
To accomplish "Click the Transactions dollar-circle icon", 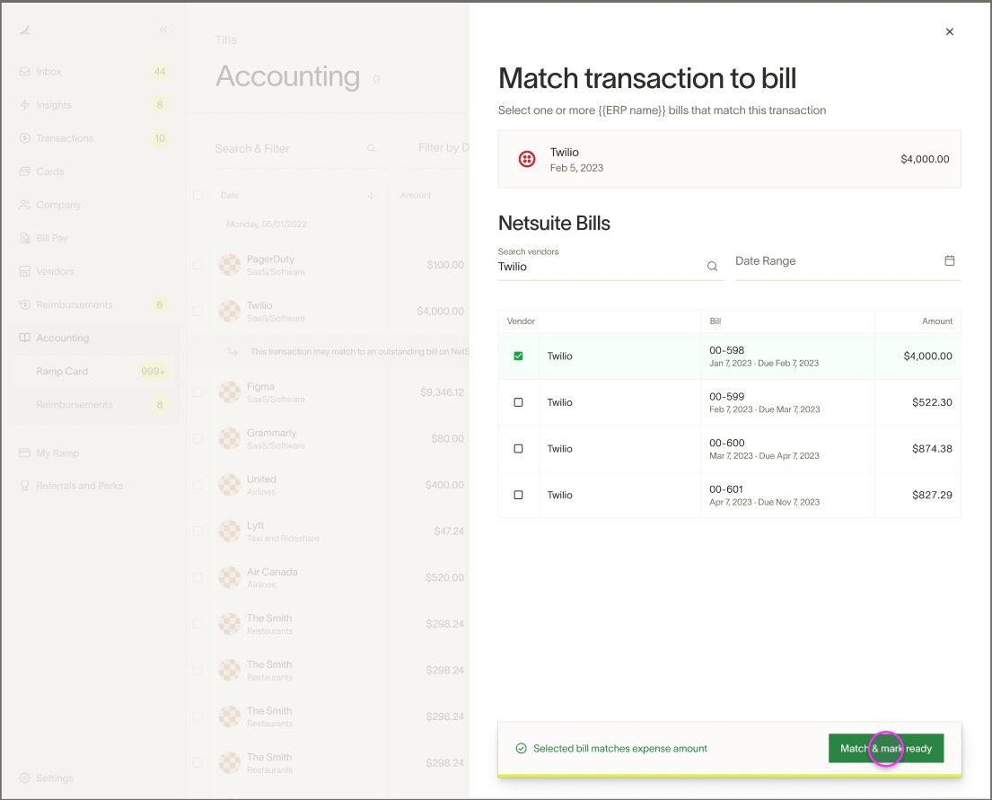I will 24,138.
